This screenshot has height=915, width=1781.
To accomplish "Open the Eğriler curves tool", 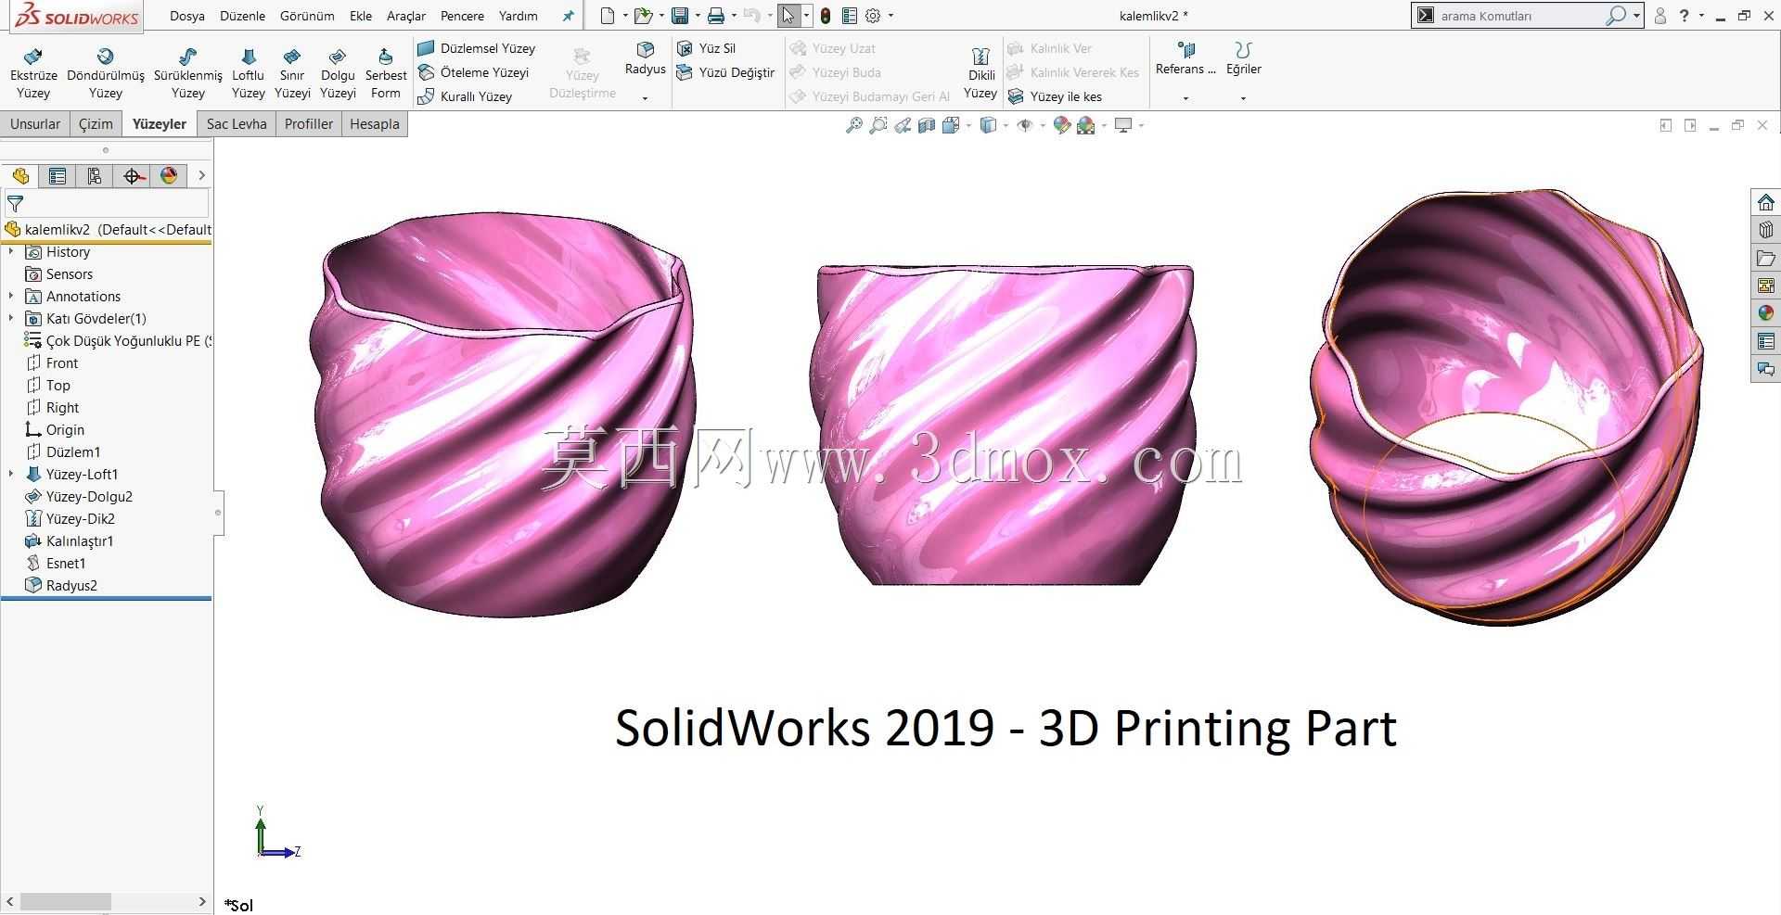I will point(1244,57).
